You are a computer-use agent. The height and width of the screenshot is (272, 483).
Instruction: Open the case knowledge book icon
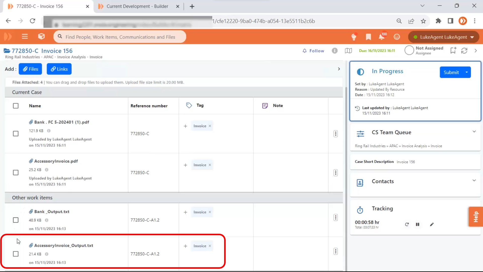point(348,51)
